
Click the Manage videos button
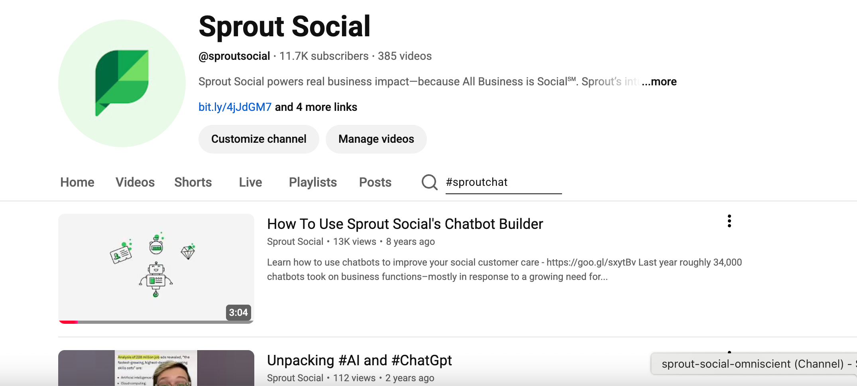pyautogui.click(x=376, y=139)
